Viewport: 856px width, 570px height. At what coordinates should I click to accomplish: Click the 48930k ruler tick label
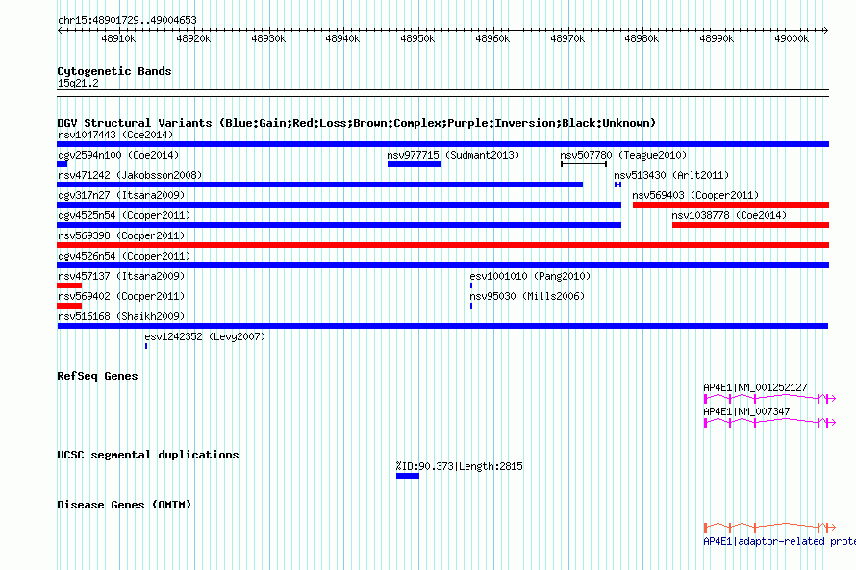pyautogui.click(x=268, y=38)
